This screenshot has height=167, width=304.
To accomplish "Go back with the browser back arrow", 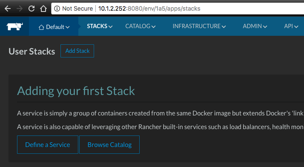I will pos(8,9).
